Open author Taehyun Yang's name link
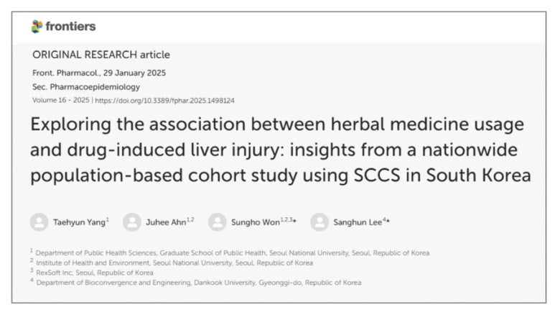This screenshot has height=315, width=555. coord(79,222)
